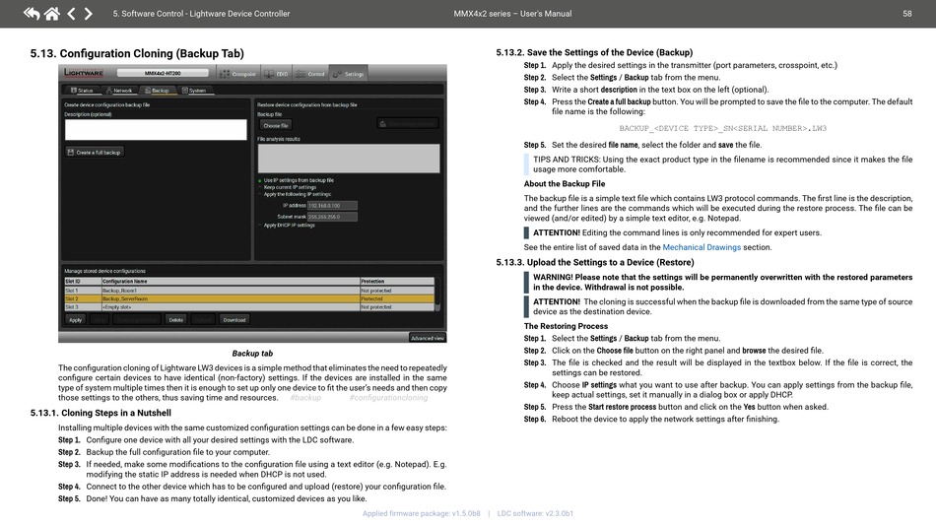Select the Backup sub-tab

[x=157, y=91]
